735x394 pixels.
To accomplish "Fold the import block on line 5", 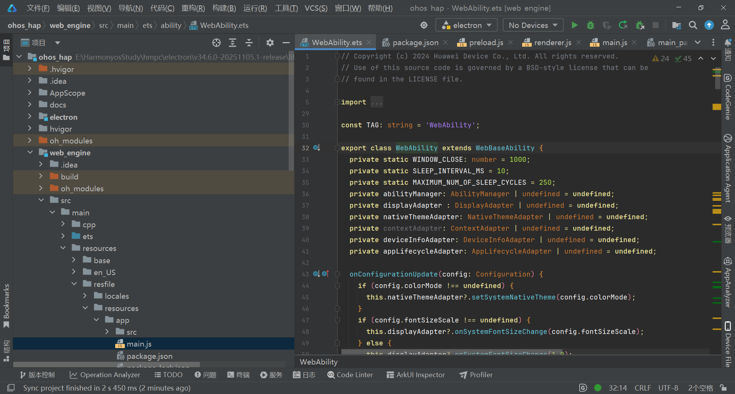I will pyautogui.click(x=337, y=102).
